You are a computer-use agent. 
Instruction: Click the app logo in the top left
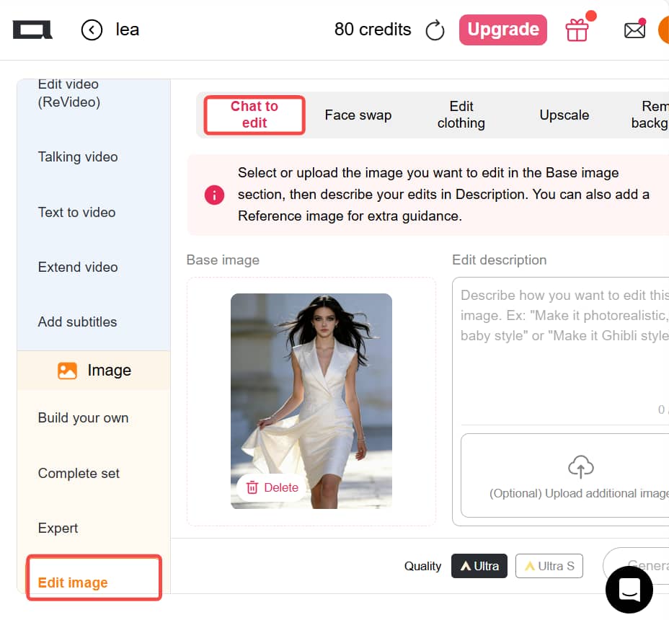coord(32,29)
